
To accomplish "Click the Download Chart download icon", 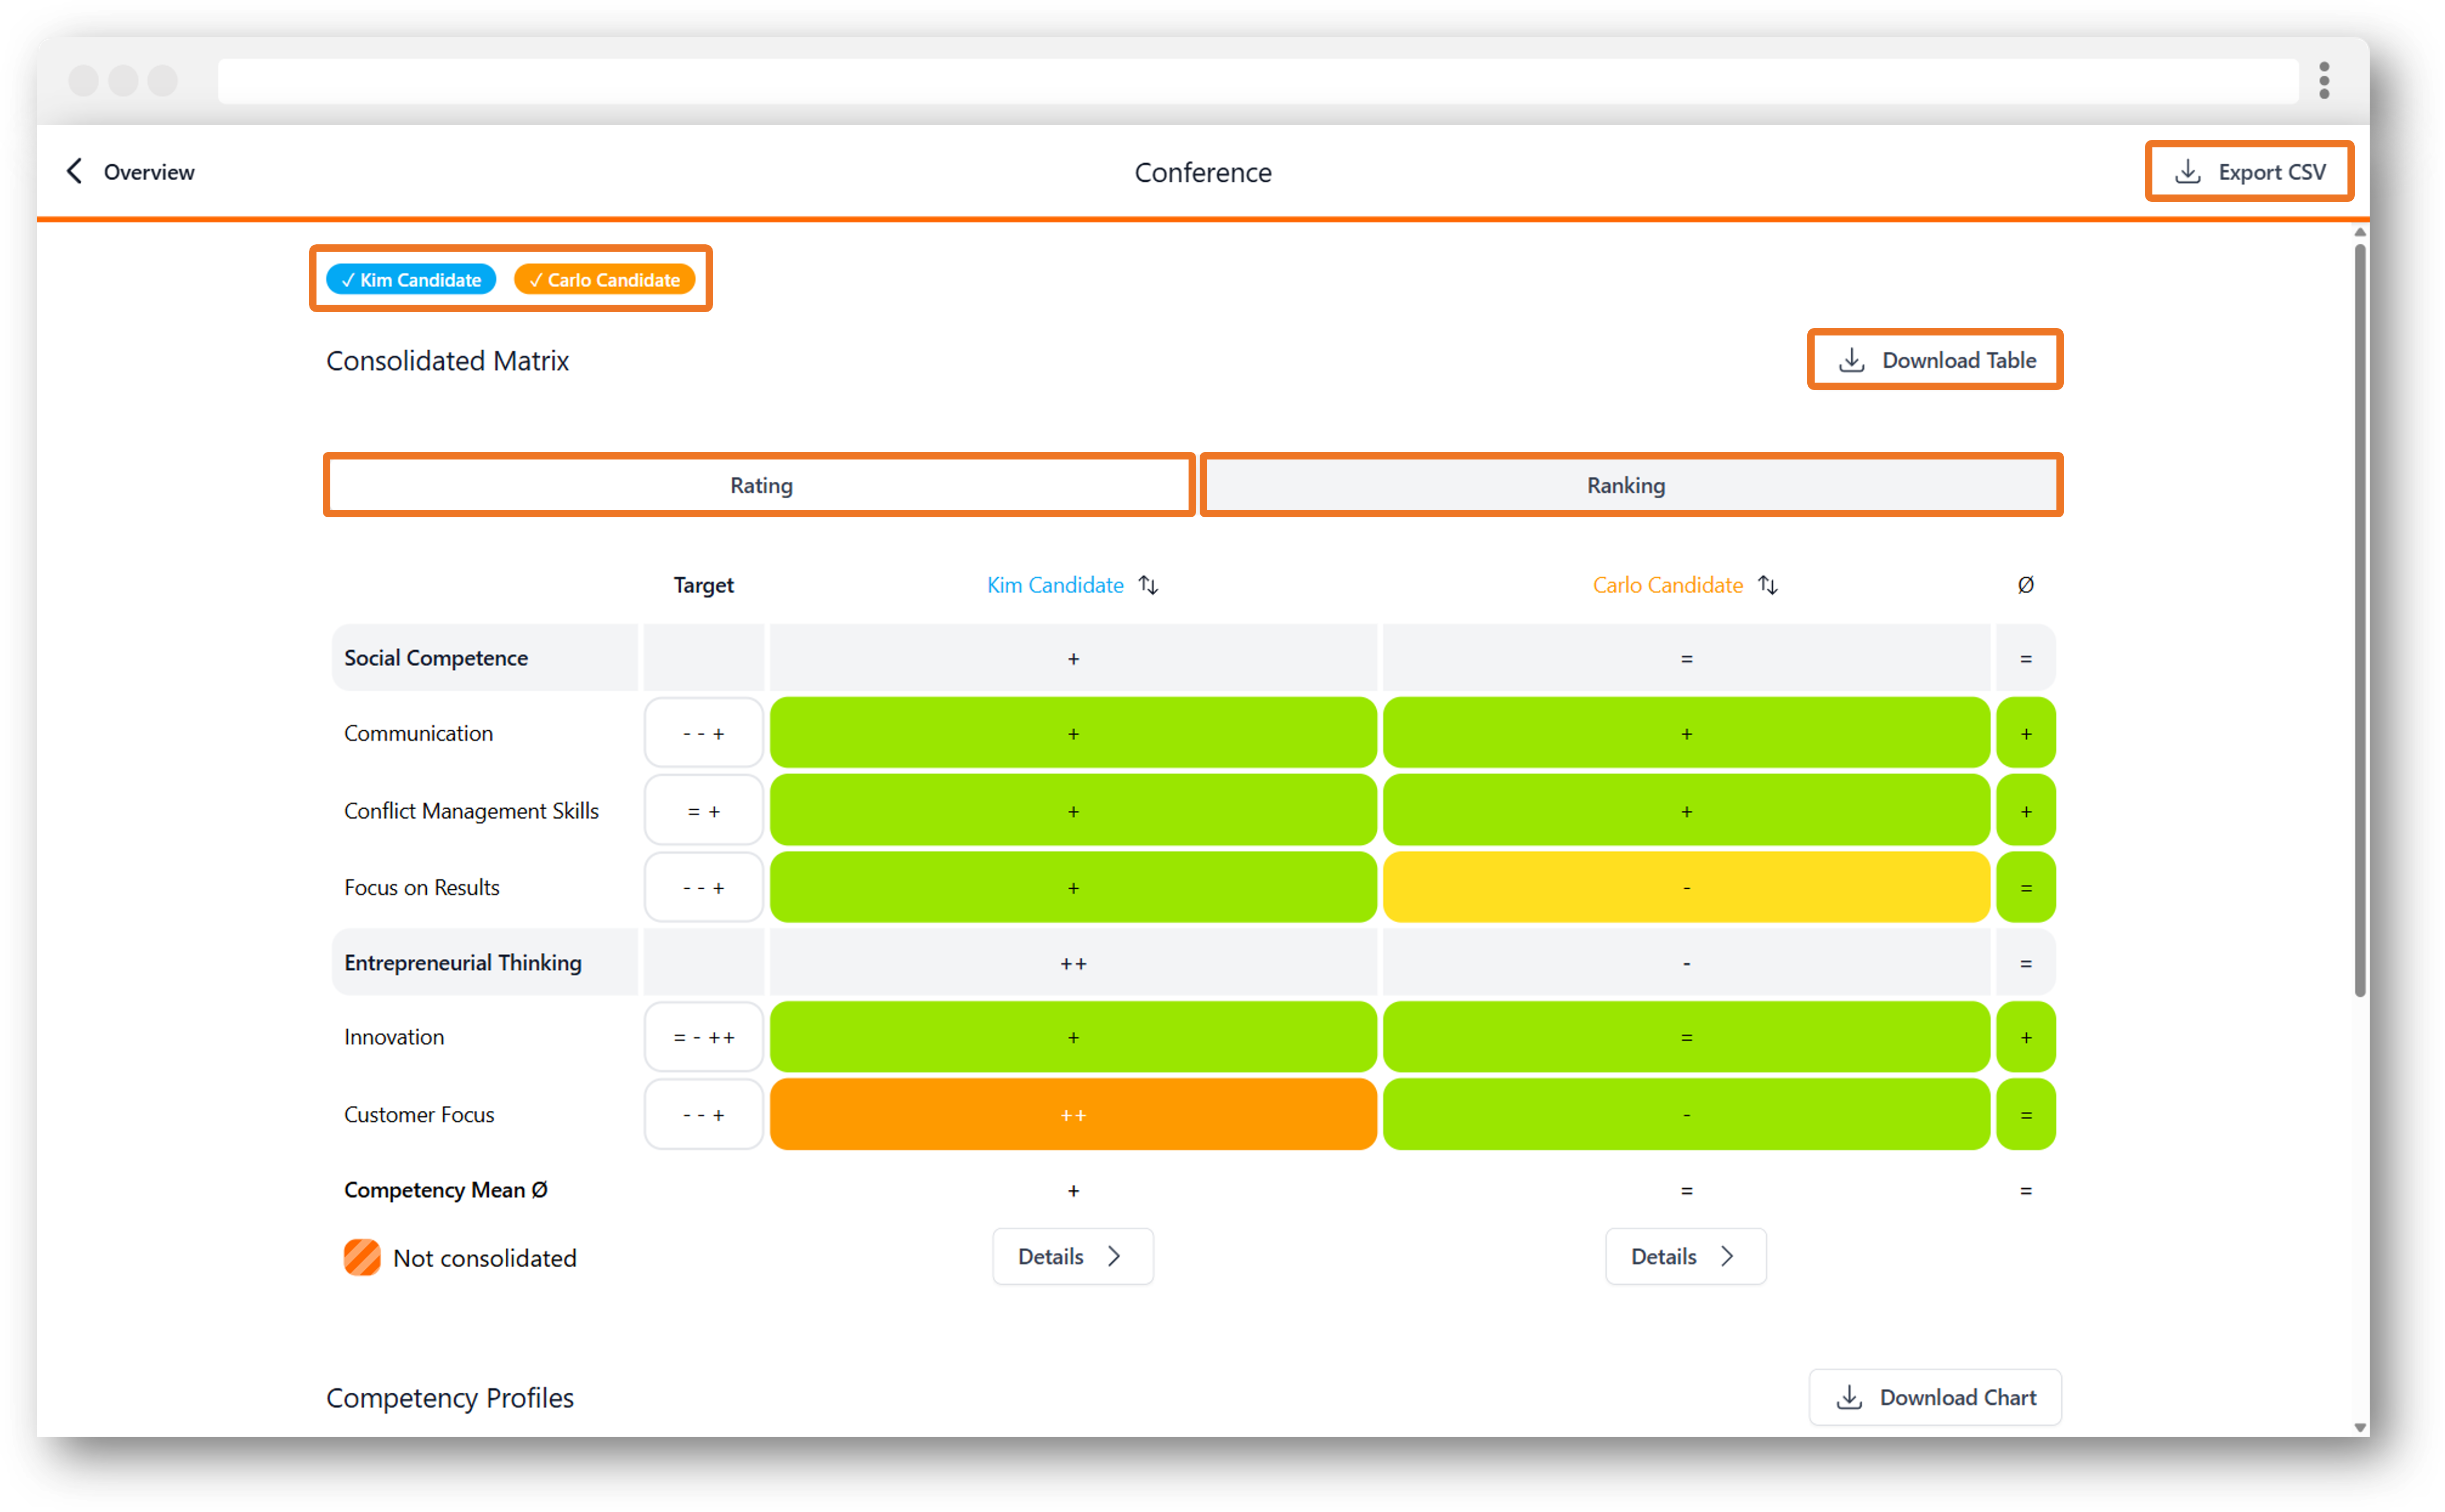I will coord(1849,1397).
